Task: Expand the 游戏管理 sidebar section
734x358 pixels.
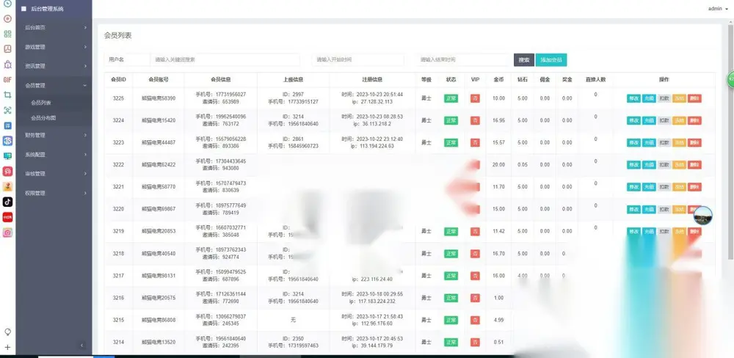Action: click(54, 47)
